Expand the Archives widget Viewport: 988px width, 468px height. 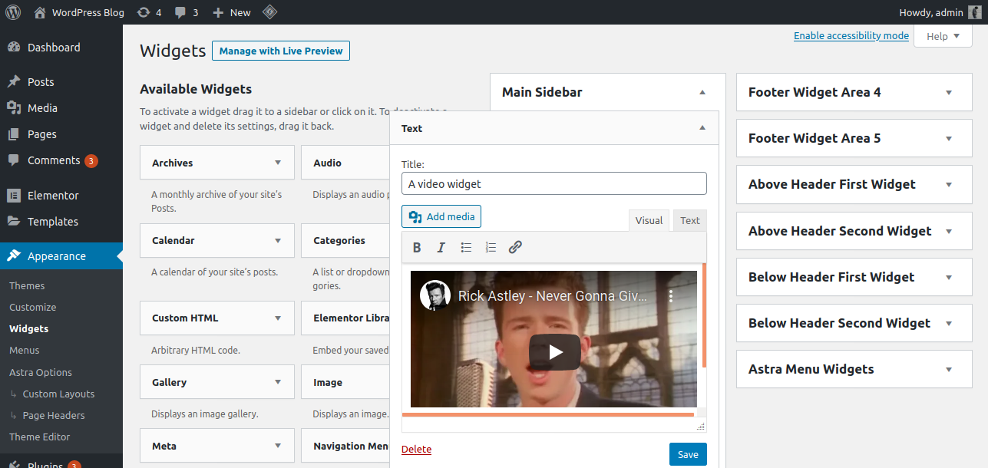[x=278, y=163]
